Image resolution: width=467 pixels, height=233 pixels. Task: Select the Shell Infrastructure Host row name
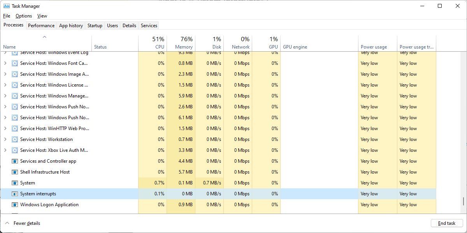[x=45, y=172]
